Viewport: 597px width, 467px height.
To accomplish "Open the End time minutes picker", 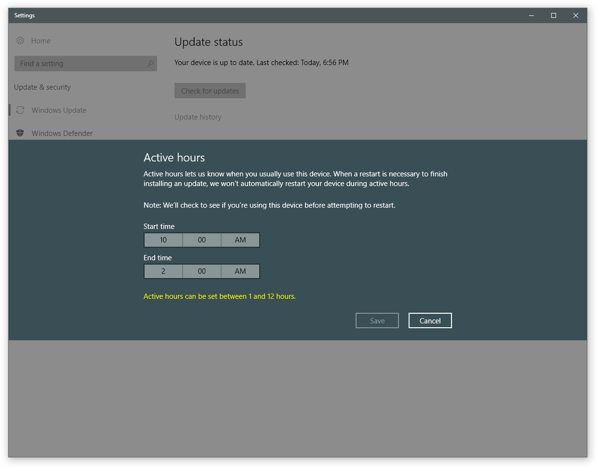I will pyautogui.click(x=202, y=271).
